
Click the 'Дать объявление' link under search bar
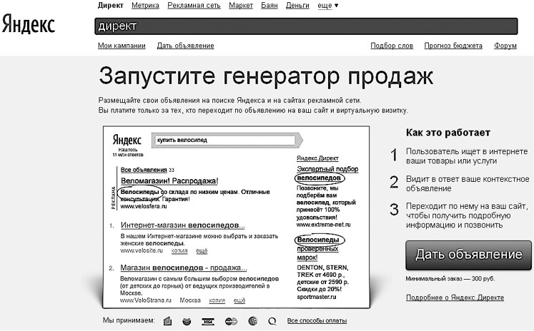185,46
